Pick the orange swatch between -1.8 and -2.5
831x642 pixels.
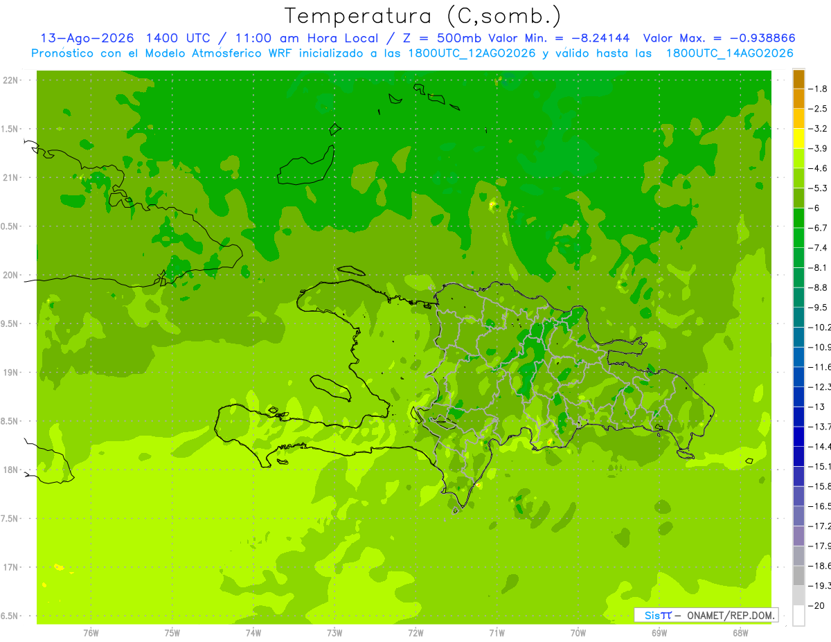(798, 98)
